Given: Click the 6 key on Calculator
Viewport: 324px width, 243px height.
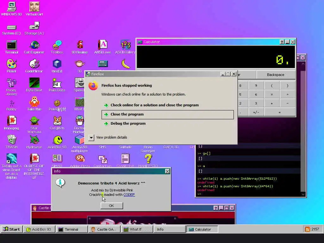Looking at the screenshot, I should tap(256, 94).
